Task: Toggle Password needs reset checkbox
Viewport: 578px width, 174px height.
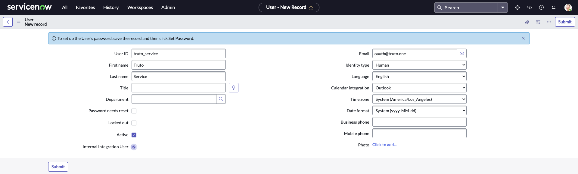Action: (134, 111)
